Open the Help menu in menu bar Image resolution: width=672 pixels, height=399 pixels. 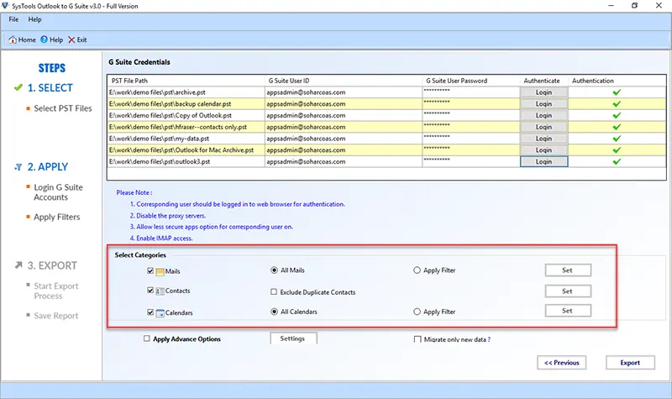point(34,19)
